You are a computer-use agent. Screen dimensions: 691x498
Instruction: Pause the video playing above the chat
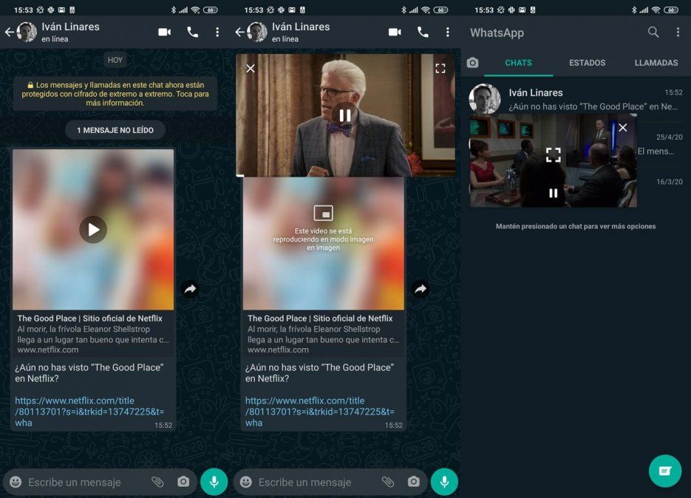(344, 115)
